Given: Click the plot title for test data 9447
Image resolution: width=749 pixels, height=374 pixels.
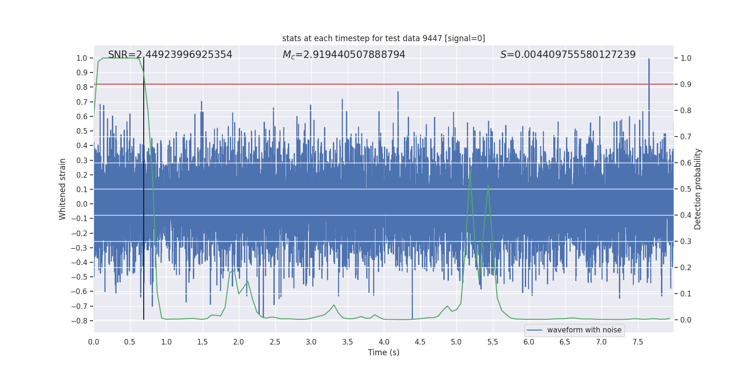Looking at the screenshot, I should coord(383,38).
